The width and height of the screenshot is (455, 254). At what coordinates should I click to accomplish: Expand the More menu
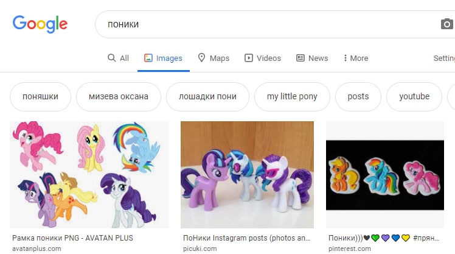tap(356, 58)
